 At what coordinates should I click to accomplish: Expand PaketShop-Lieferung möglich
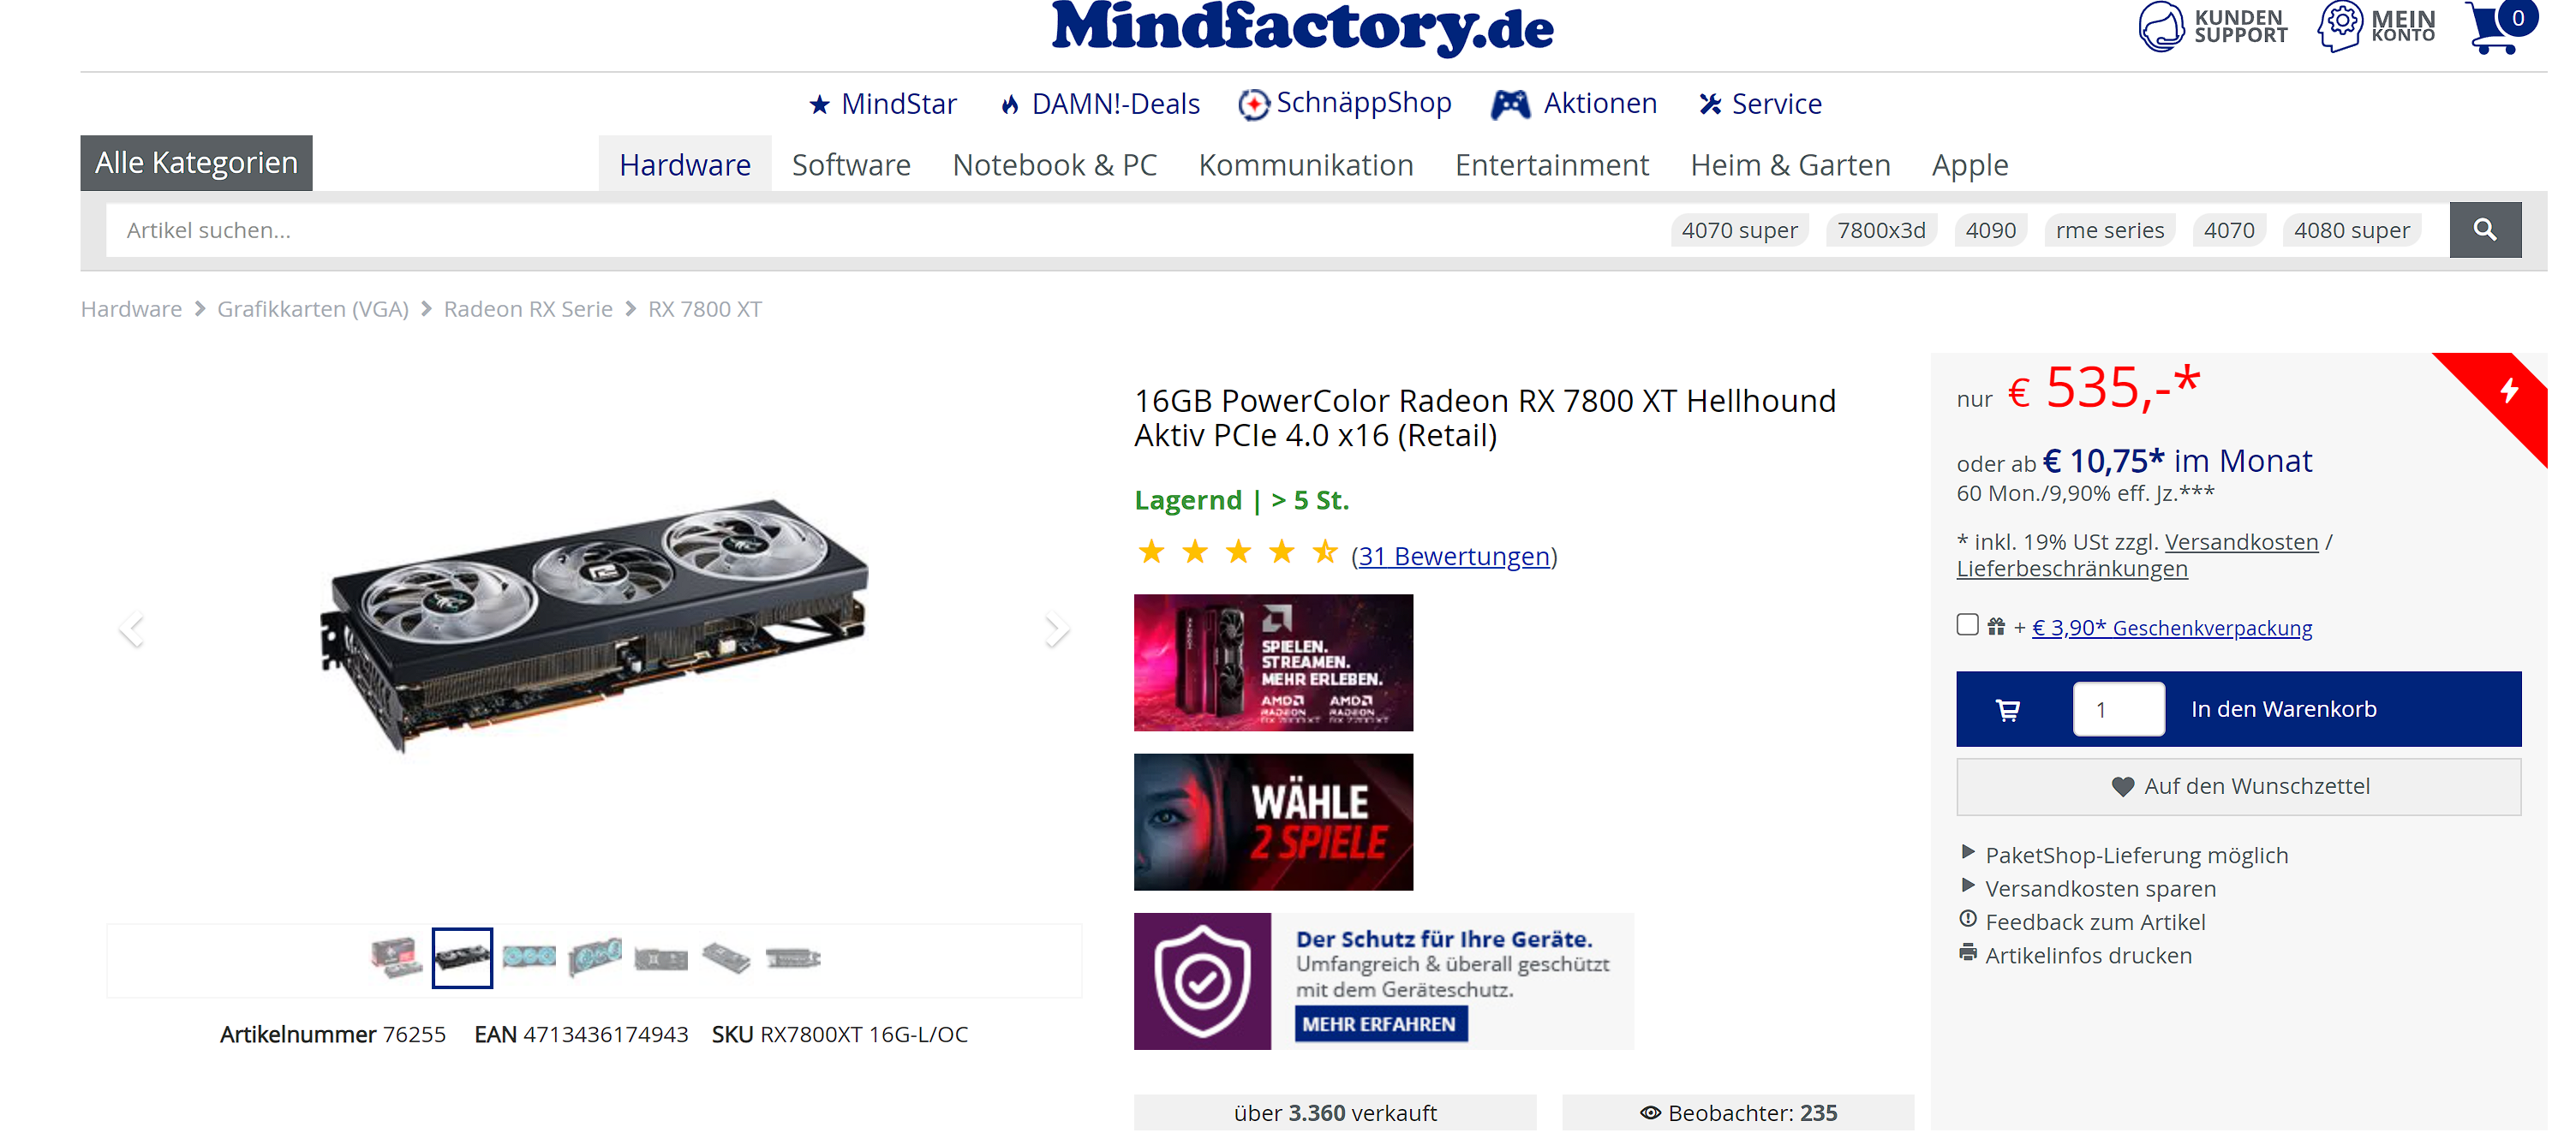point(2136,855)
